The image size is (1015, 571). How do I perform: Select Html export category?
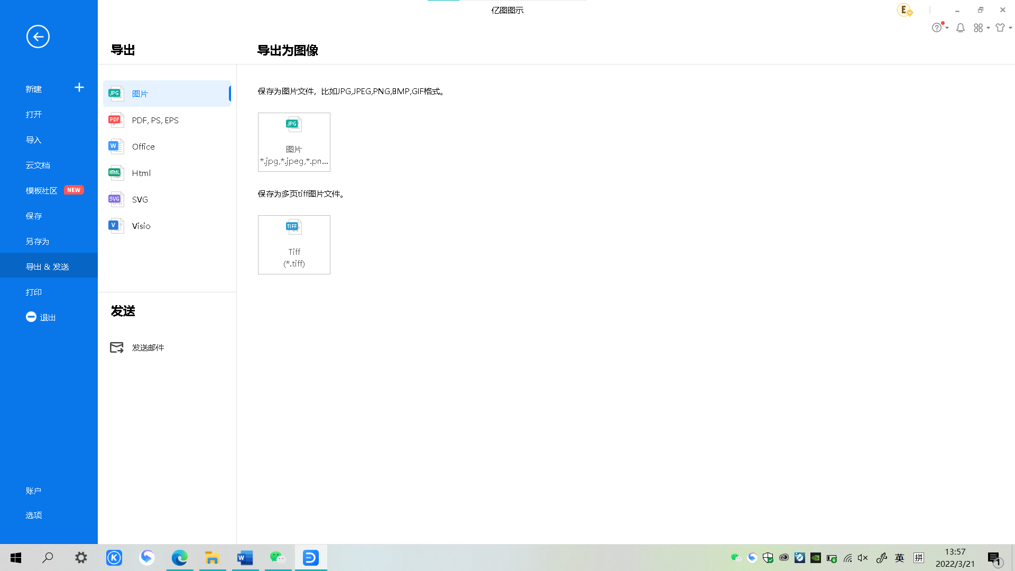pyautogui.click(x=167, y=173)
